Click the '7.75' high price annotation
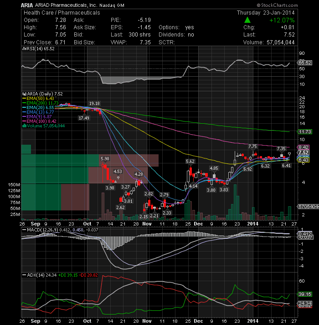This screenshot has width=319, height=325. pyautogui.click(x=252, y=147)
